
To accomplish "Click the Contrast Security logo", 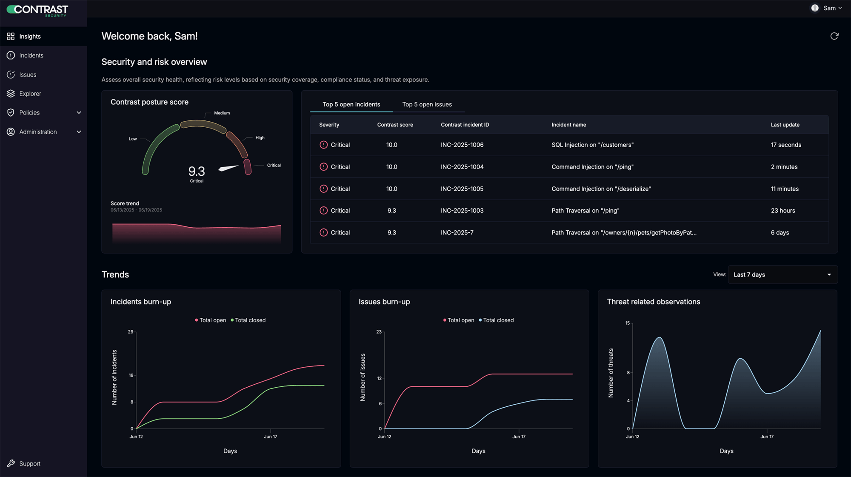I will click(37, 10).
